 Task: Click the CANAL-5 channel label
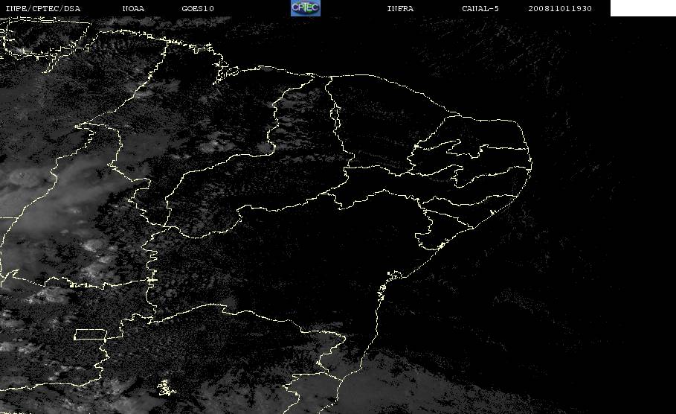click(x=480, y=9)
